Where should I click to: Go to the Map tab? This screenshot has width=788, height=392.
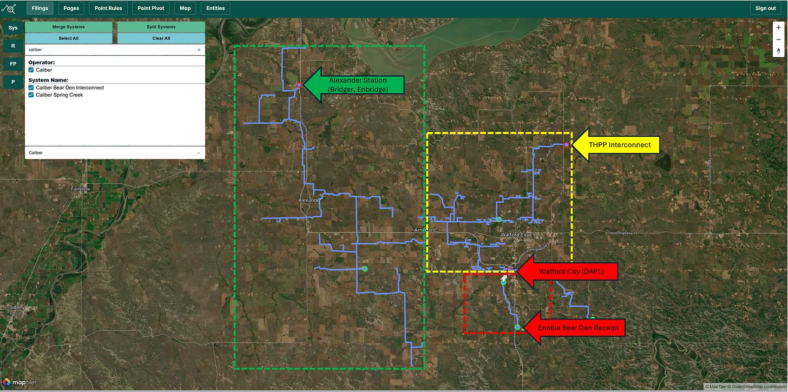click(x=185, y=8)
